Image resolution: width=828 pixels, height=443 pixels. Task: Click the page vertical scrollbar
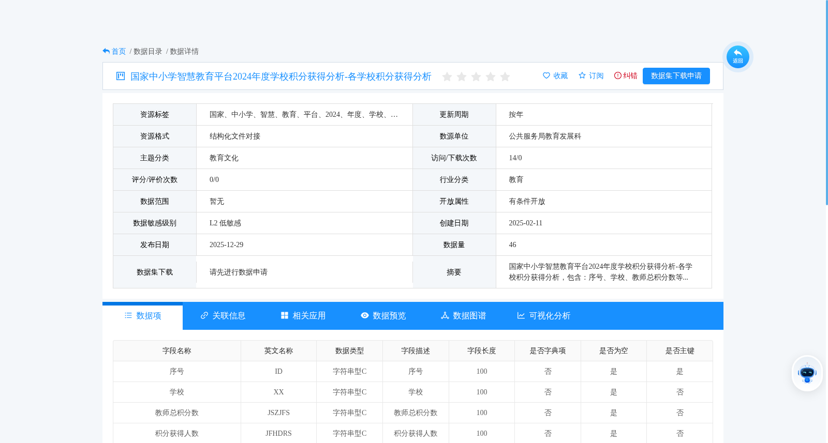click(826, 103)
